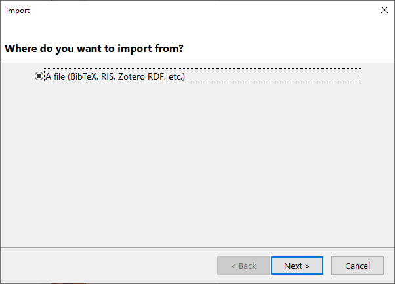Go back with the Back button

pyautogui.click(x=243, y=266)
